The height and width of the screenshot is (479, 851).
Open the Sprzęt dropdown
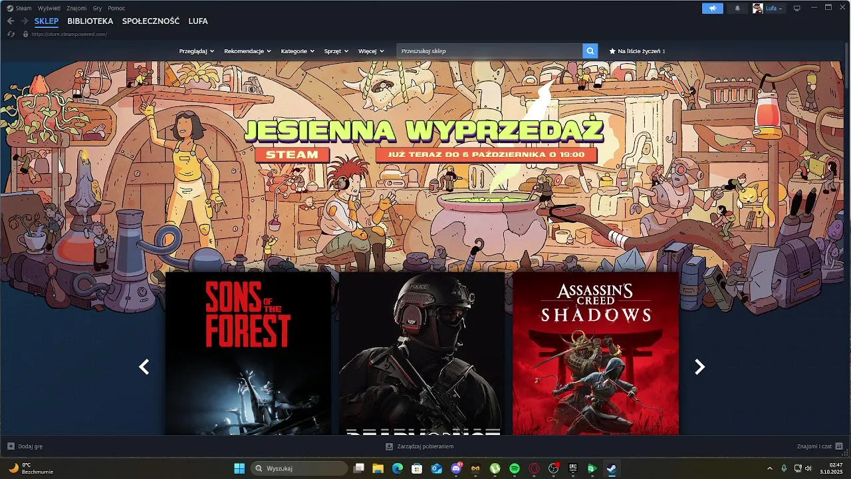[x=336, y=51]
